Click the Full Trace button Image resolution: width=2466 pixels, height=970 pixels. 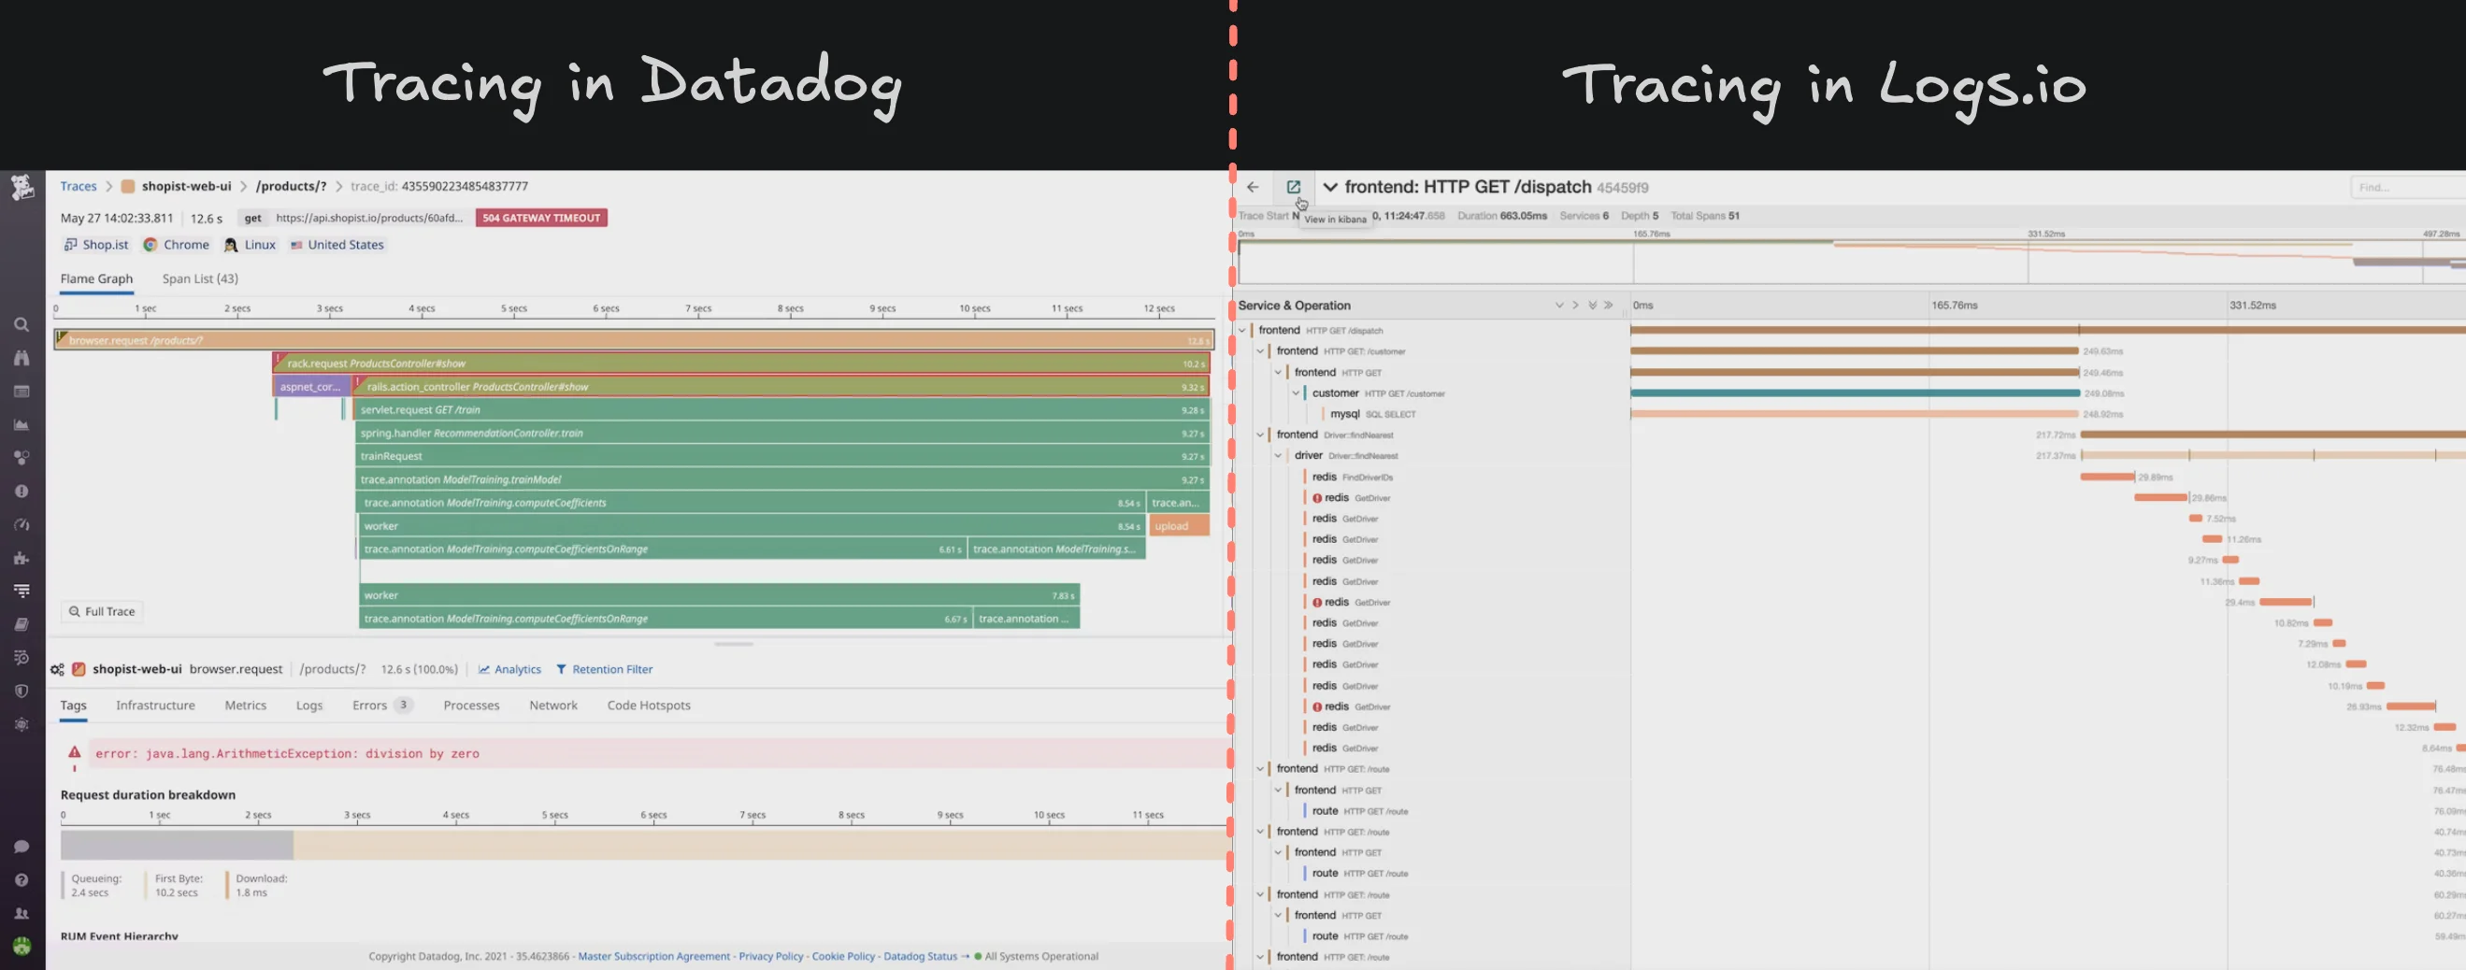[x=101, y=611]
